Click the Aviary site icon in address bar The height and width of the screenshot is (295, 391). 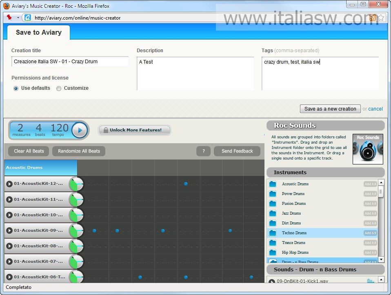coord(28,18)
